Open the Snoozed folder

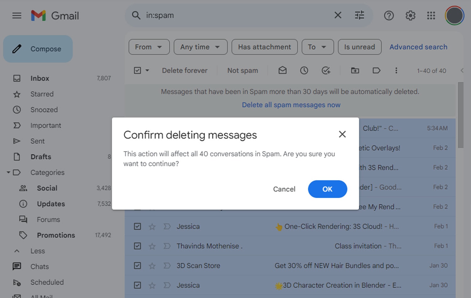[x=44, y=110]
